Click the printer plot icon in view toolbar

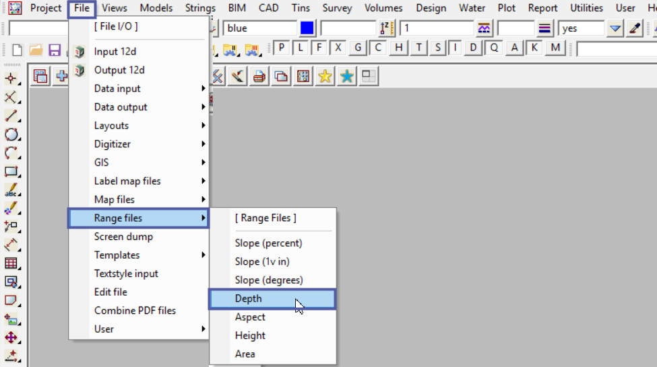[x=259, y=76]
